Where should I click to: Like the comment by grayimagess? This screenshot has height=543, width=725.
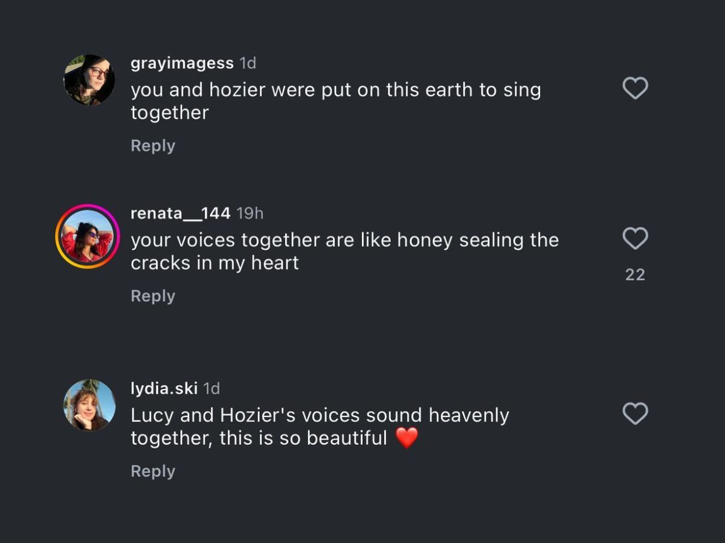[635, 89]
